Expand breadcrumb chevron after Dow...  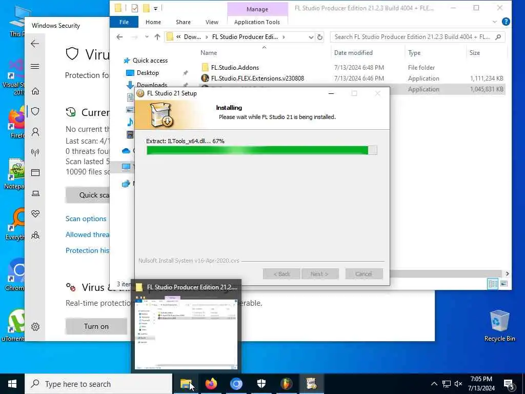206,37
